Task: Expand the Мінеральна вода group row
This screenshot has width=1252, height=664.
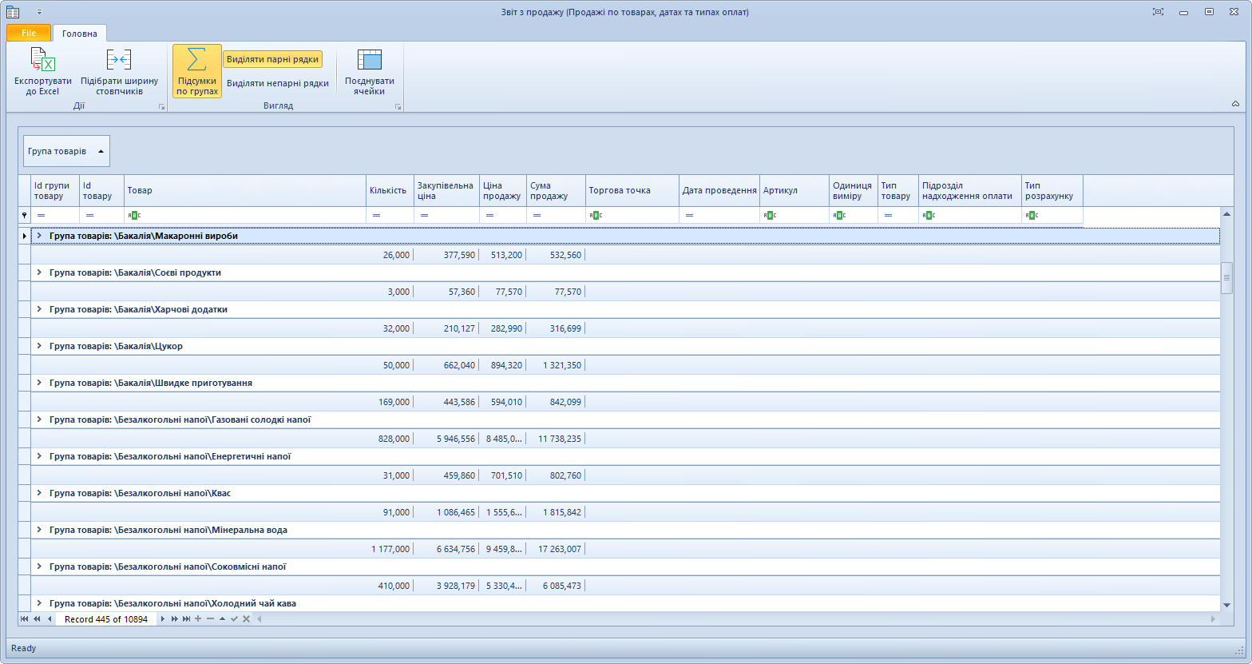Action: (39, 530)
